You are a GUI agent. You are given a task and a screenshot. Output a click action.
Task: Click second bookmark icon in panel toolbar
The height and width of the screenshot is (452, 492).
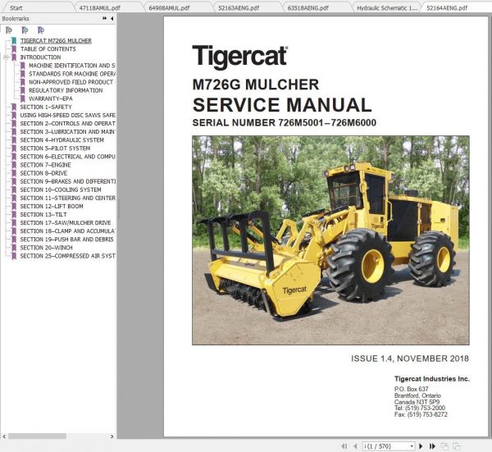25,30
